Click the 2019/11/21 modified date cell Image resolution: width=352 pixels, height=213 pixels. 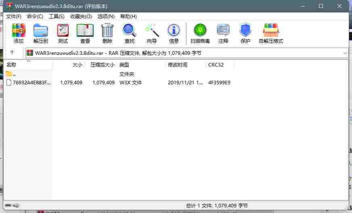(185, 83)
